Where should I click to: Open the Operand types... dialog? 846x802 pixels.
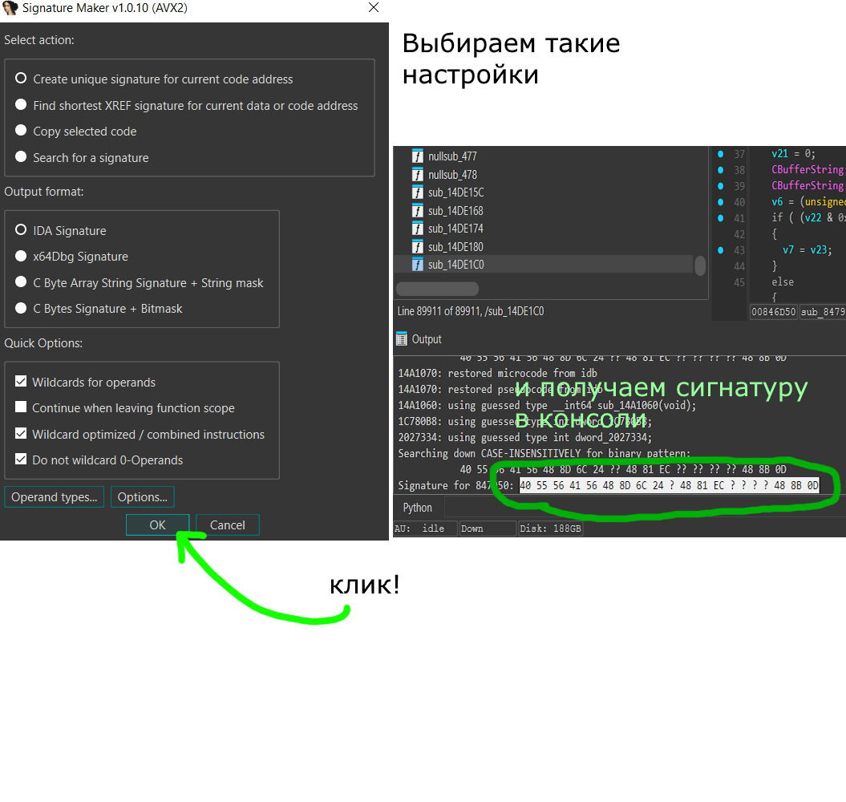point(54,497)
